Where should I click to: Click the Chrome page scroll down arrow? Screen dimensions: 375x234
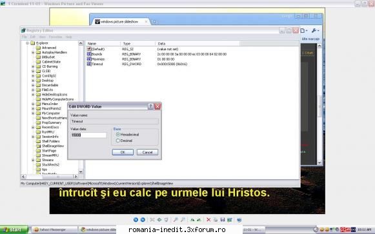tap(319, 162)
